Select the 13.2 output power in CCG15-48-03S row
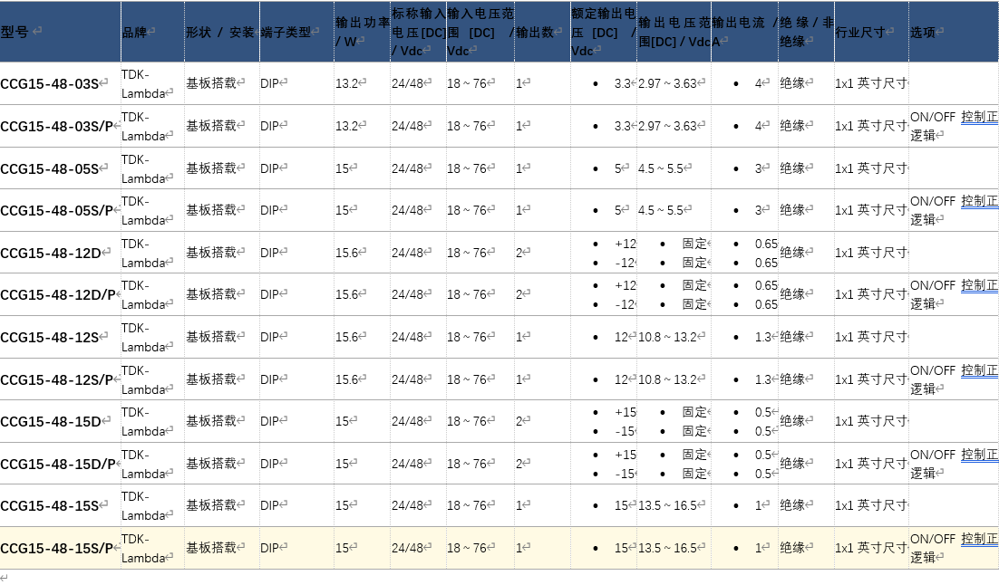 tap(348, 84)
